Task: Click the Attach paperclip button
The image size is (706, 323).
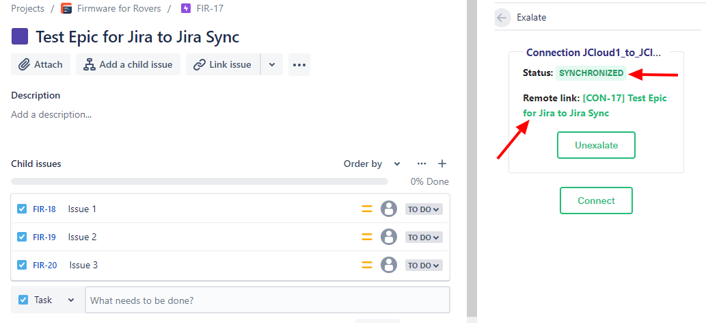Action: (x=40, y=64)
